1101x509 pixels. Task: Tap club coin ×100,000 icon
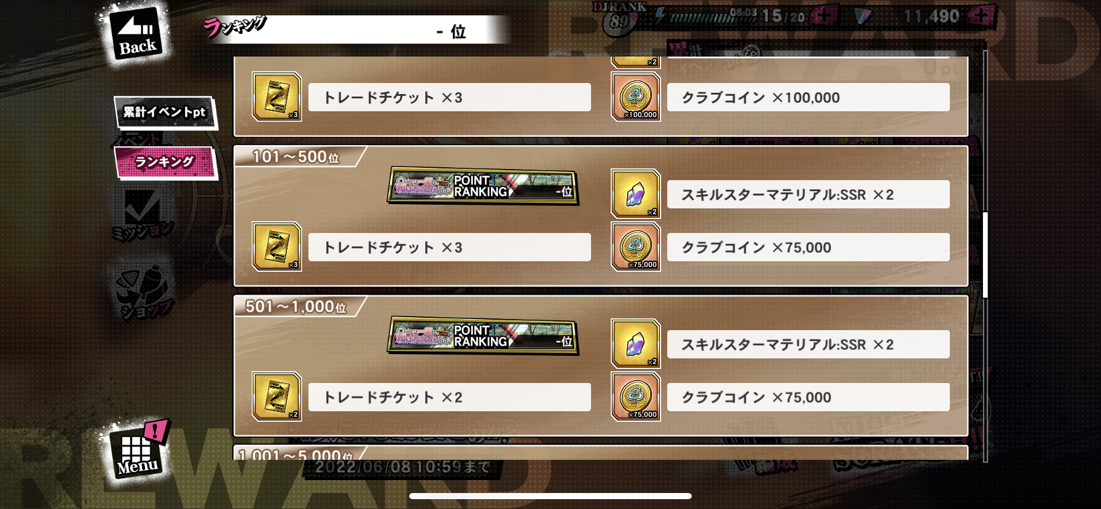636,97
